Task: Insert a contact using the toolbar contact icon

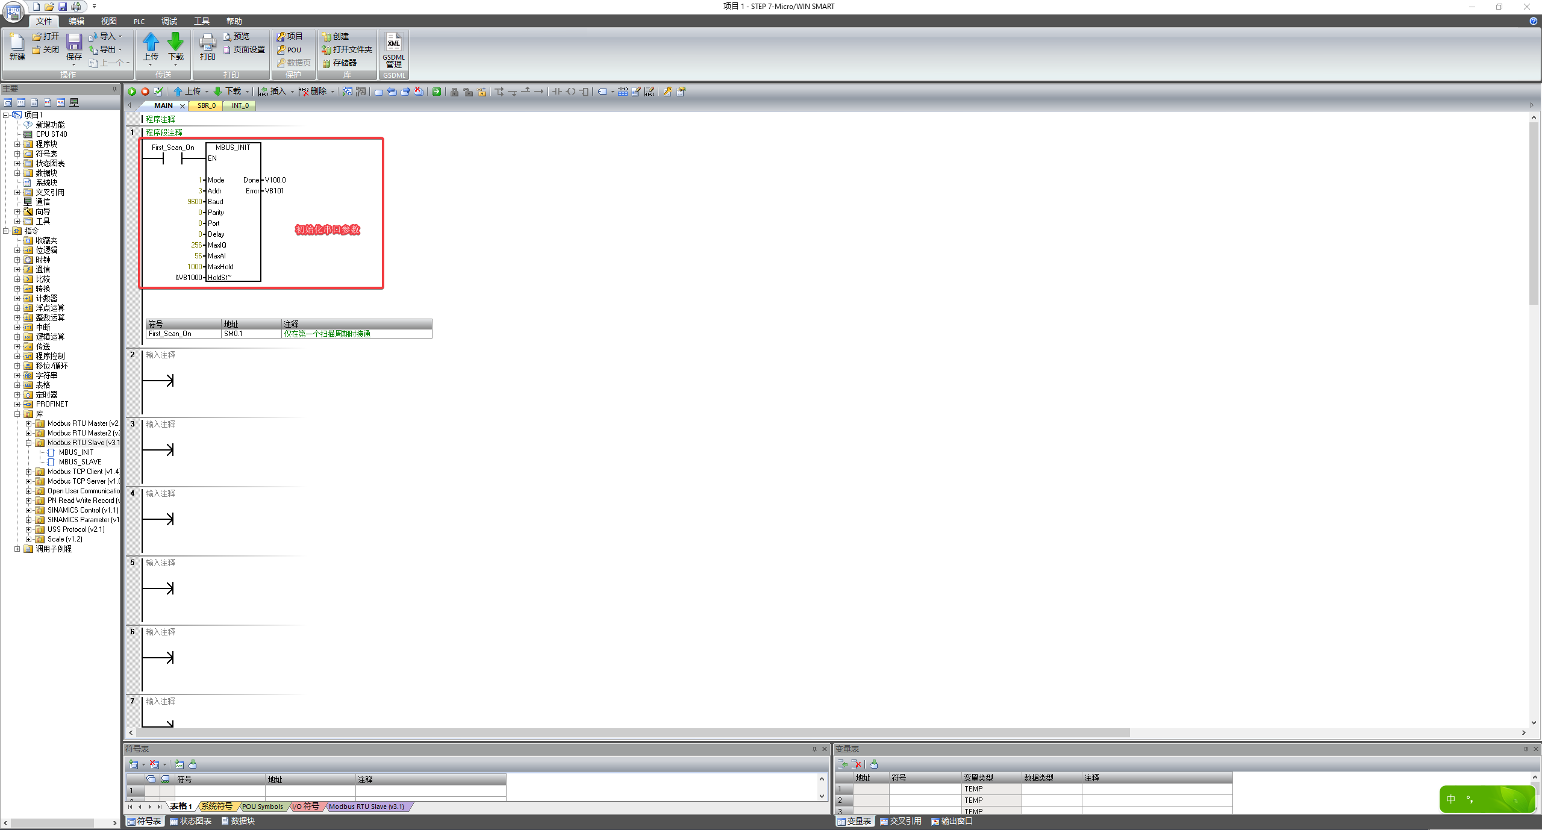Action: [557, 92]
